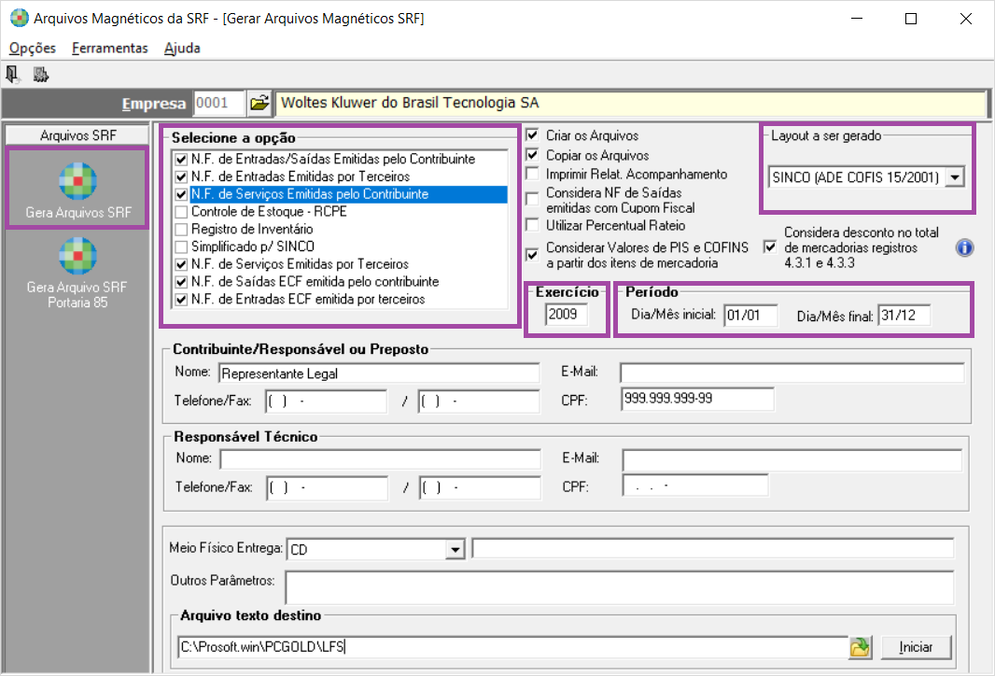The width and height of the screenshot is (995, 676).
Task: Click the Responsável Técnico Fax field
Action: [x=480, y=488]
